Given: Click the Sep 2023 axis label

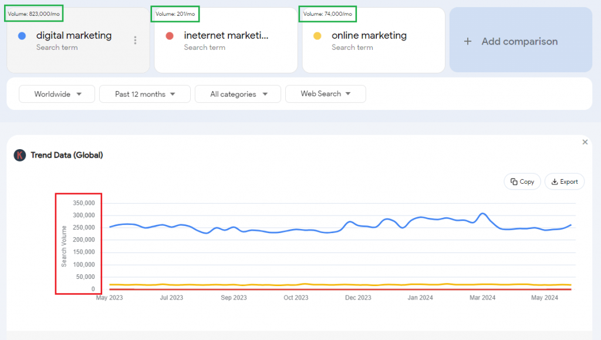Looking at the screenshot, I should click(234, 298).
